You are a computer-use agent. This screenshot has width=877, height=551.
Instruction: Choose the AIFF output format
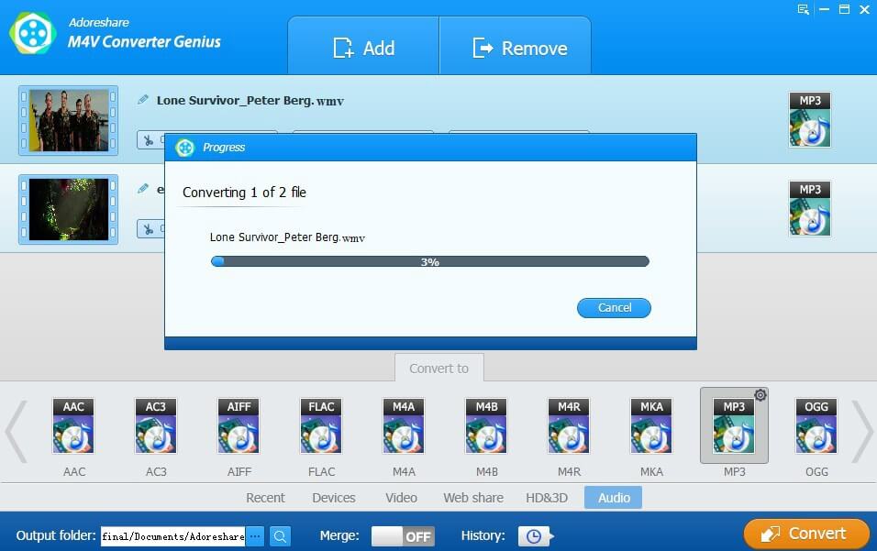click(239, 425)
